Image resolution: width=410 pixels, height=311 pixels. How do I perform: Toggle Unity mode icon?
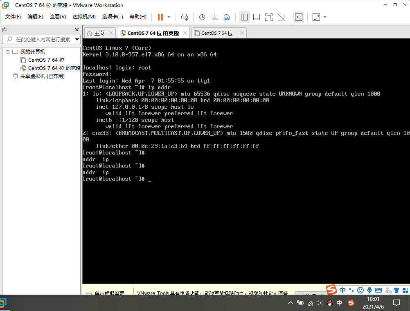tap(281, 17)
